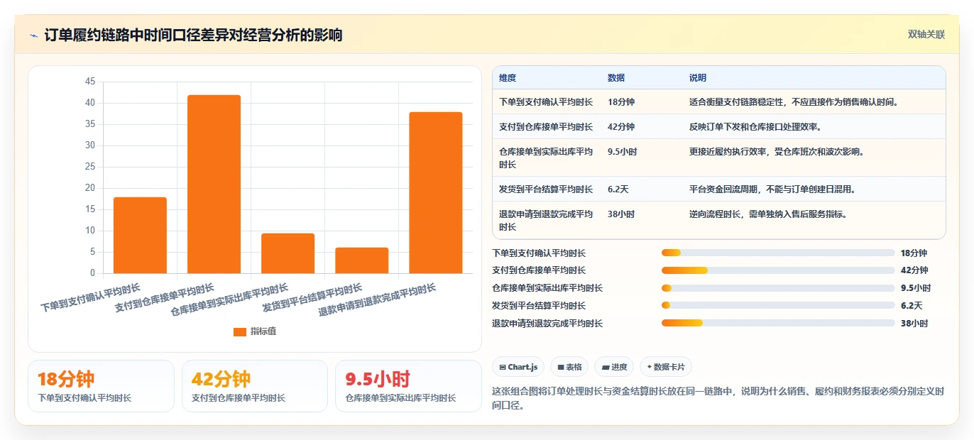Click the 6.2天 value beside progress bar
This screenshot has height=440, width=974.
click(x=911, y=306)
